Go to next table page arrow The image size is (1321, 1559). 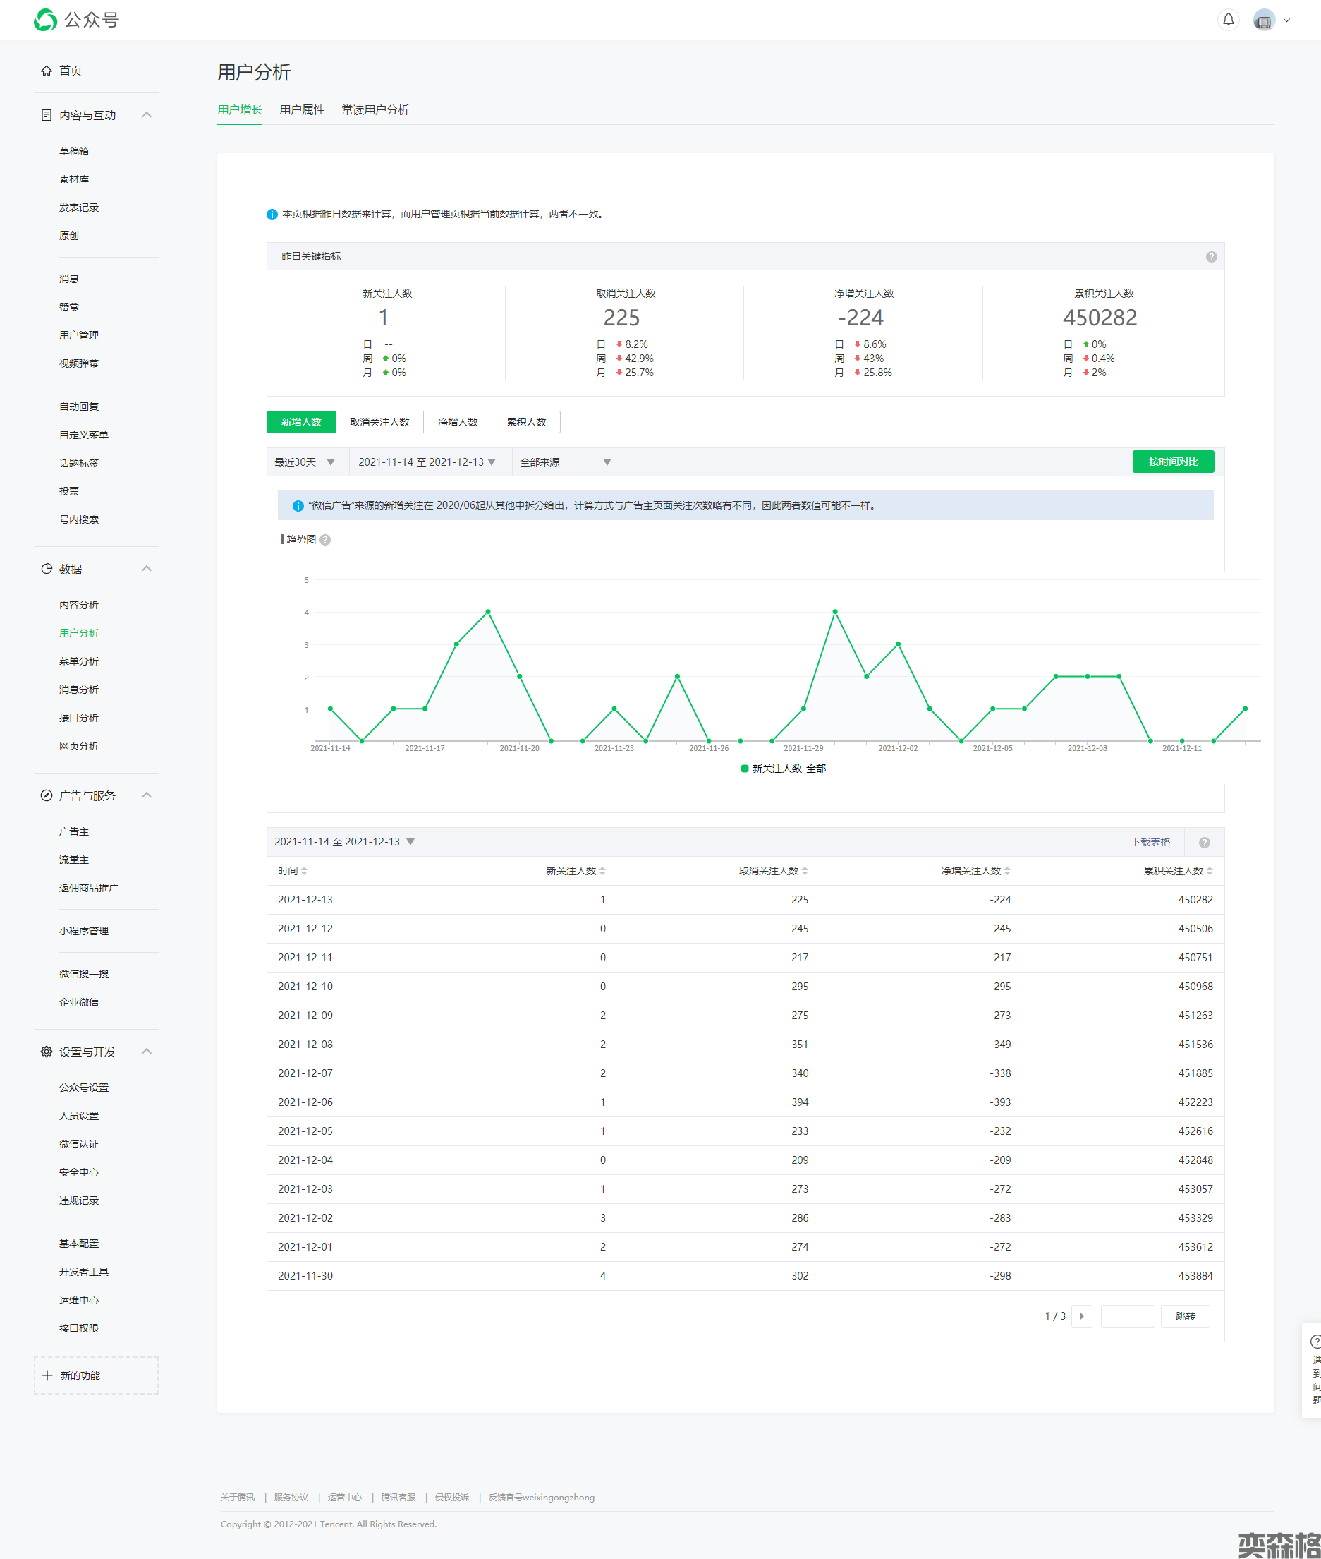tap(1081, 1316)
